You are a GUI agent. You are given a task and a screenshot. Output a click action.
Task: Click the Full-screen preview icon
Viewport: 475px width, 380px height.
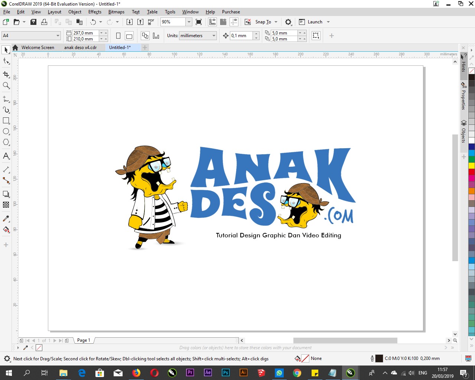(x=199, y=22)
